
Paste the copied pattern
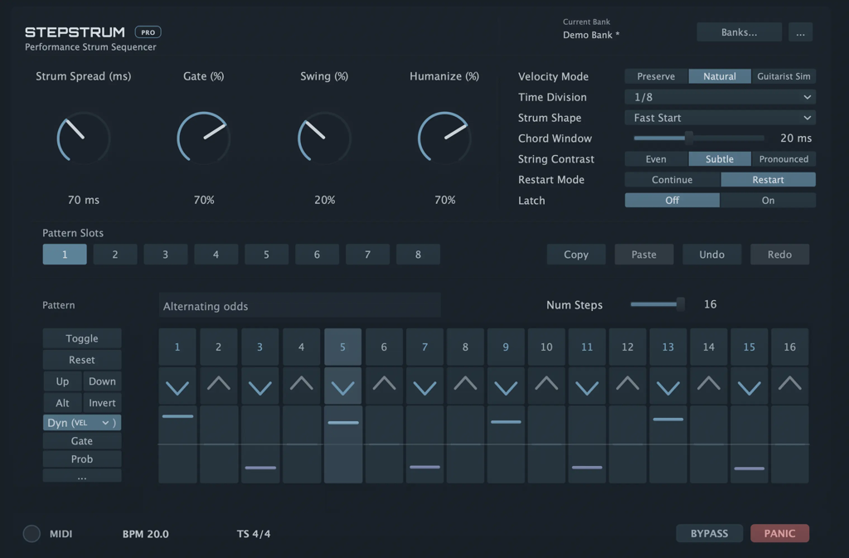(x=643, y=255)
